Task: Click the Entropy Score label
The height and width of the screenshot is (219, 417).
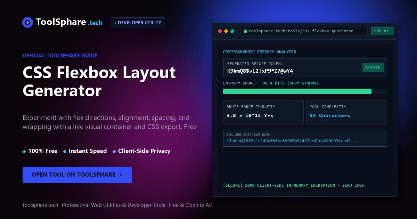Action: click(240, 83)
